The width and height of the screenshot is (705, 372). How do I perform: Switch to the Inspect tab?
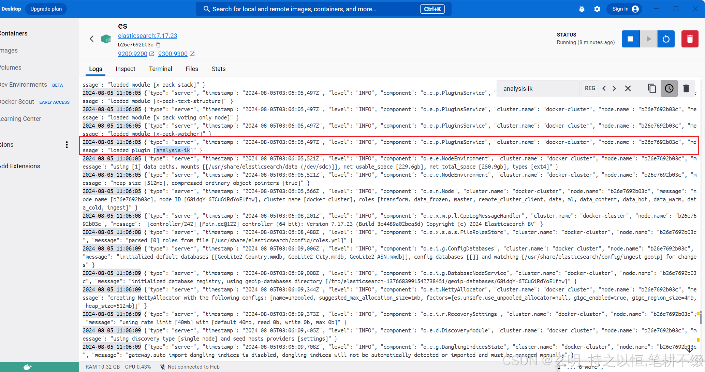point(126,69)
